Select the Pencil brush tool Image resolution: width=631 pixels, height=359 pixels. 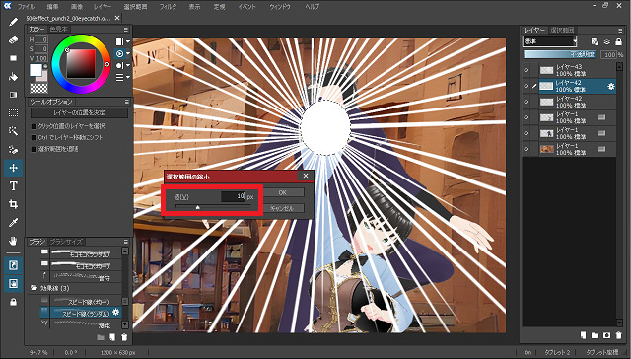[13, 22]
